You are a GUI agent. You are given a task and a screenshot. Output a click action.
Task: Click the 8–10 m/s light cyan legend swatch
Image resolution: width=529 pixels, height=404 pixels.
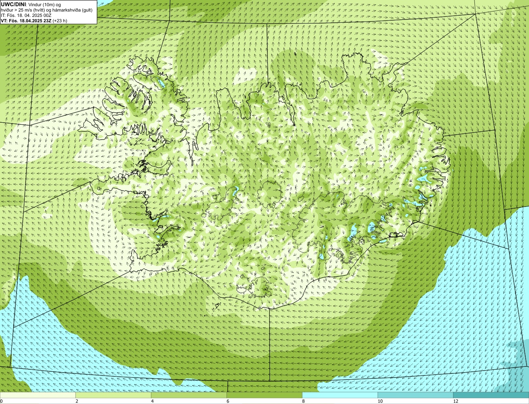click(341, 395)
